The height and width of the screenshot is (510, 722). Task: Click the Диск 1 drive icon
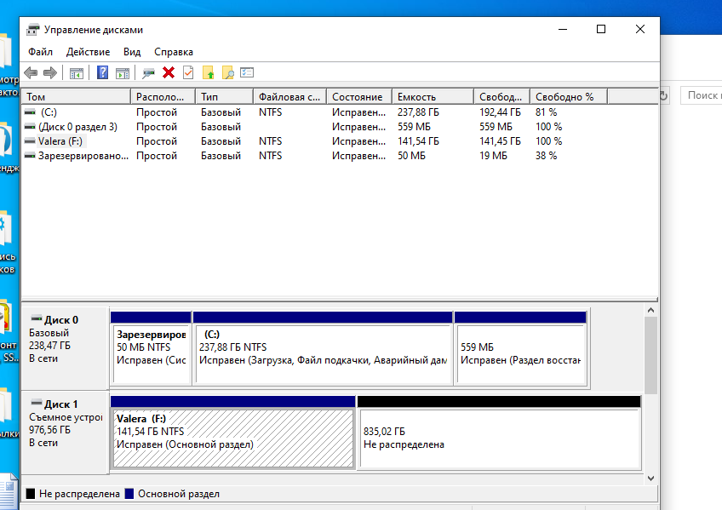point(37,403)
